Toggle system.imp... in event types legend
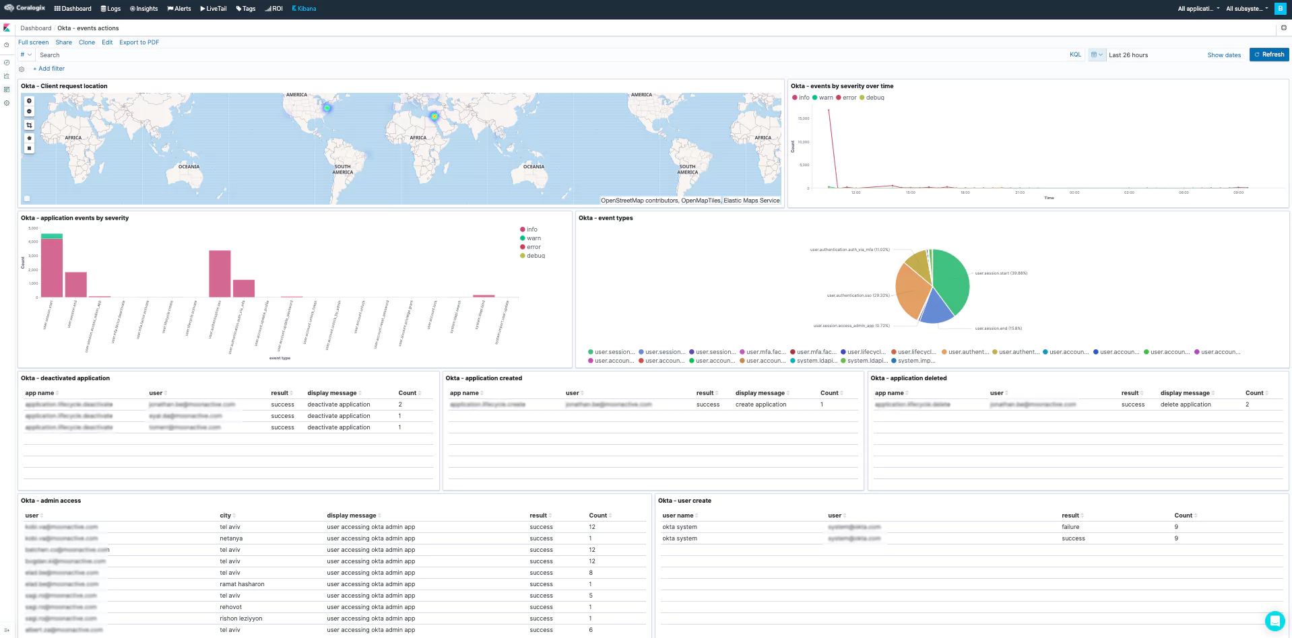This screenshot has height=638, width=1292. (913, 361)
